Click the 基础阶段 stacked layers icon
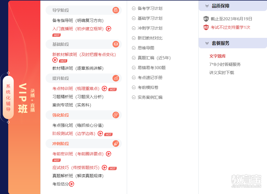Screen dimensions: 267x194 coord(116,44)
